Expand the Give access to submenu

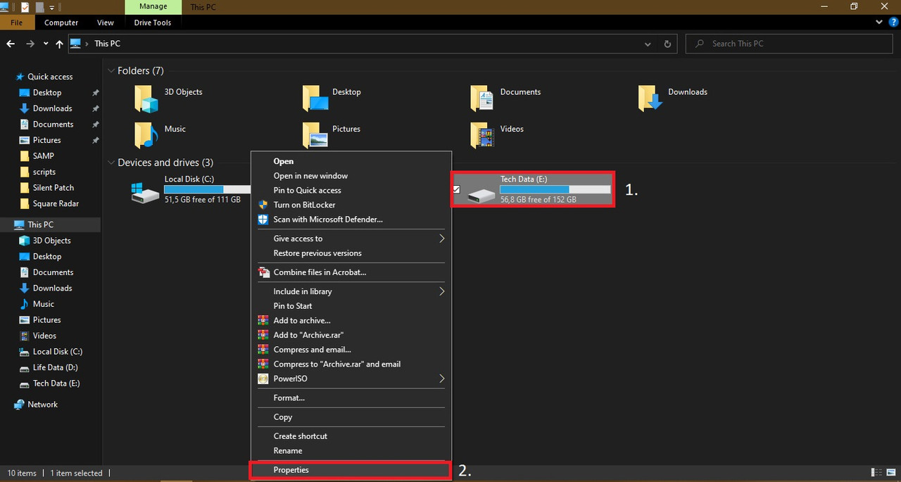pos(351,239)
